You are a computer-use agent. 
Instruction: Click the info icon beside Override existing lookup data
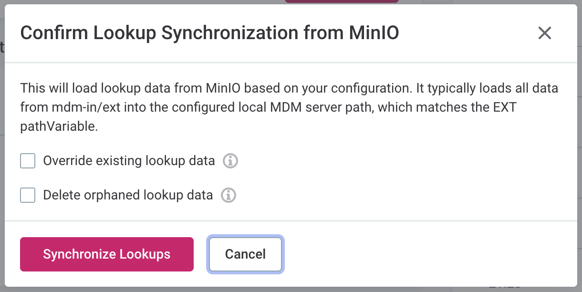point(230,161)
